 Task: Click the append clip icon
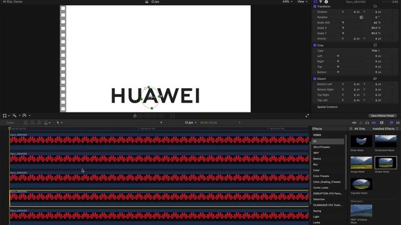click(39, 122)
